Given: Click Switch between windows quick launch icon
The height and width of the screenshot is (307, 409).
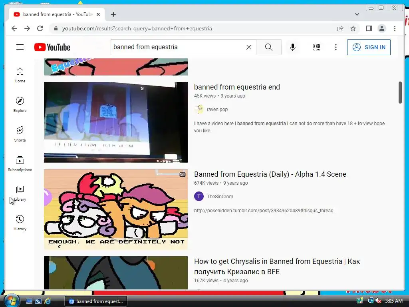Looking at the screenshot, I should (x=38, y=301).
